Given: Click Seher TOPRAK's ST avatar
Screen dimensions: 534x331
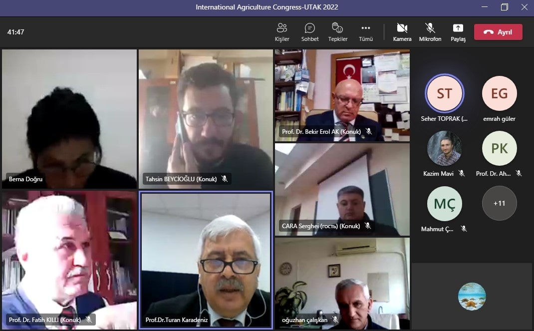Looking at the screenshot, I should coord(445,93).
